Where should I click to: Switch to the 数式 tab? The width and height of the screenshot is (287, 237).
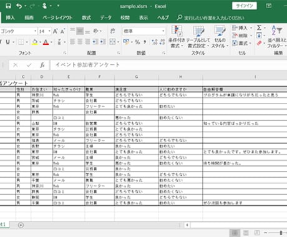(86, 17)
